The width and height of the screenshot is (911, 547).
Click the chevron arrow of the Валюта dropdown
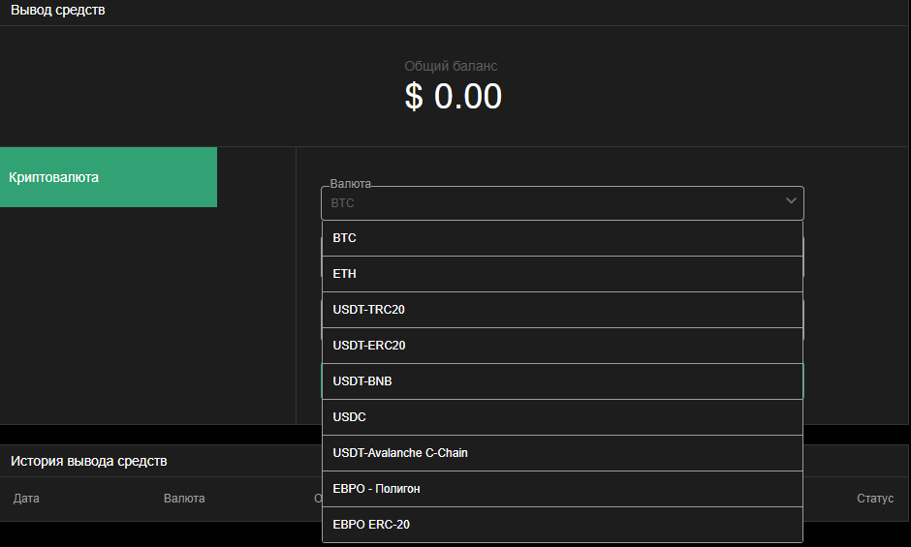point(791,200)
